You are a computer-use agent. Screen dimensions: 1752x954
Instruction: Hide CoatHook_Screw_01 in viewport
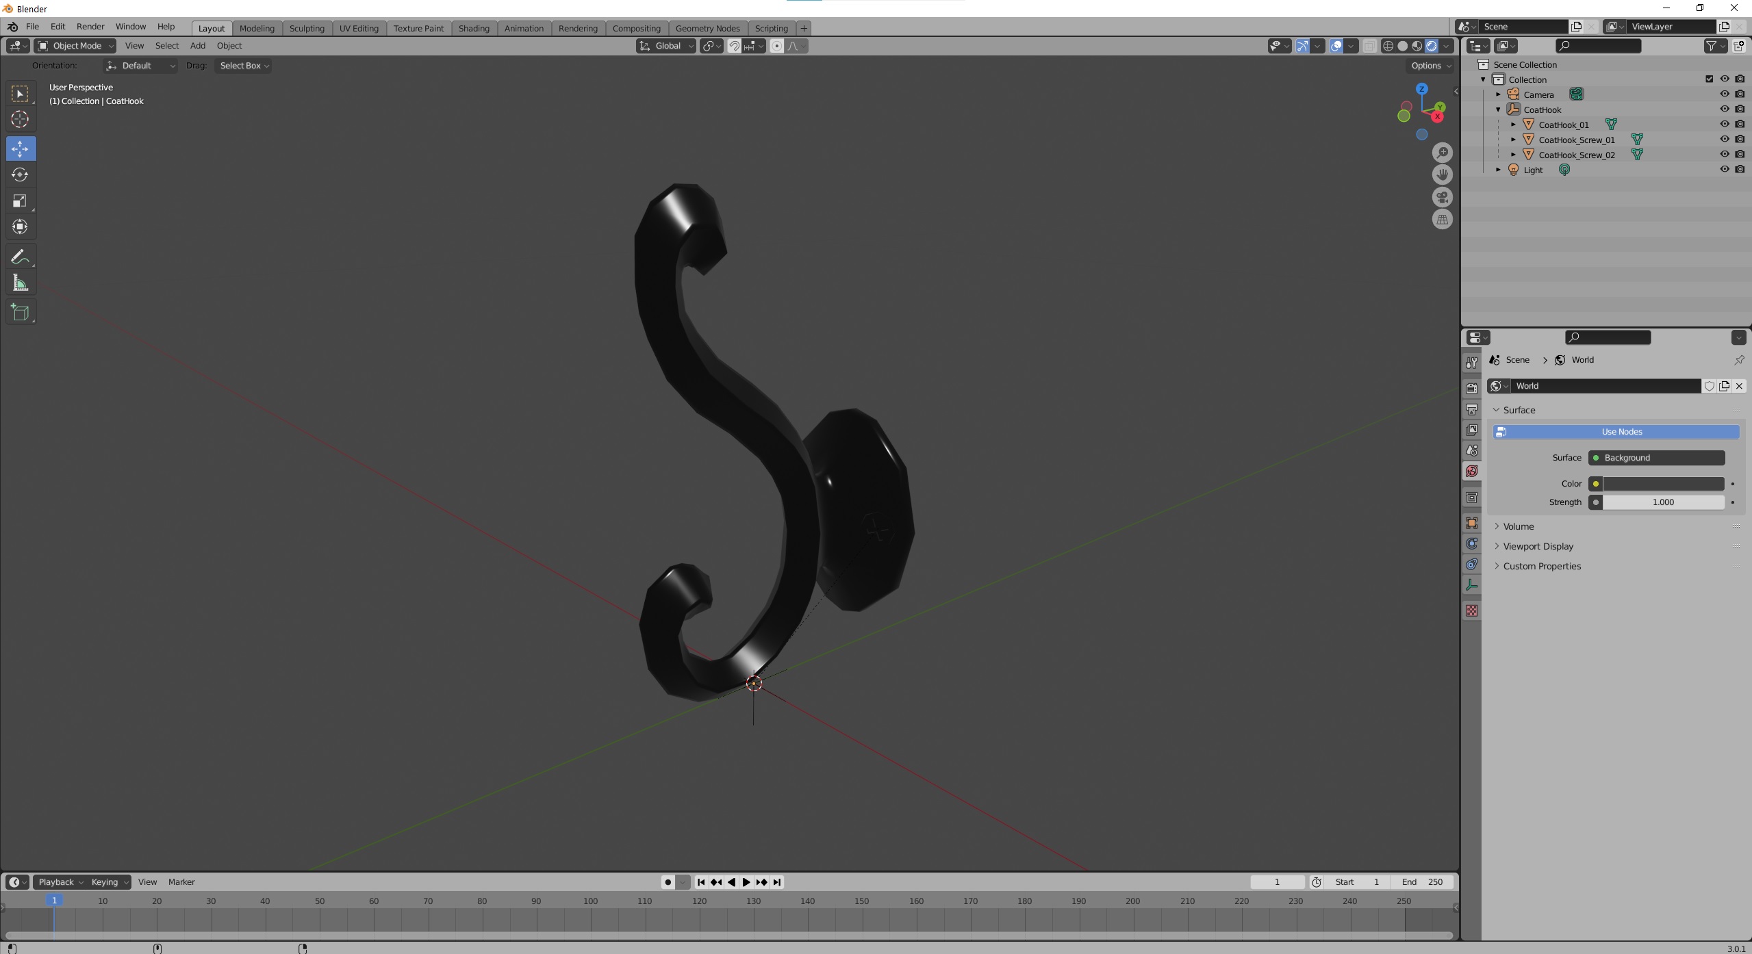[1724, 139]
